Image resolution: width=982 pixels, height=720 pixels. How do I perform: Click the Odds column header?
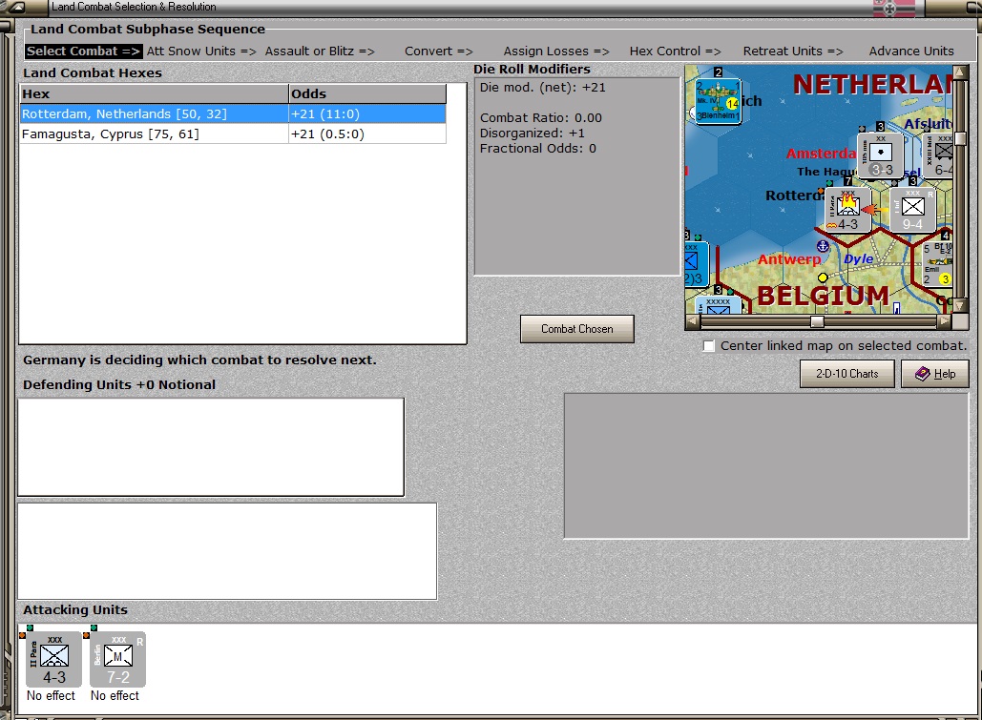[x=367, y=93]
